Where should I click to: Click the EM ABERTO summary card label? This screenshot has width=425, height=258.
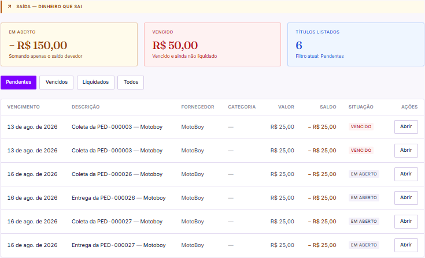click(x=22, y=32)
